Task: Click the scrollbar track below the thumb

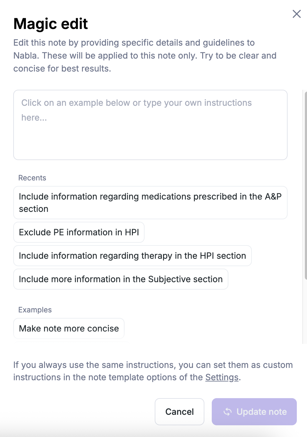Action: (305, 311)
